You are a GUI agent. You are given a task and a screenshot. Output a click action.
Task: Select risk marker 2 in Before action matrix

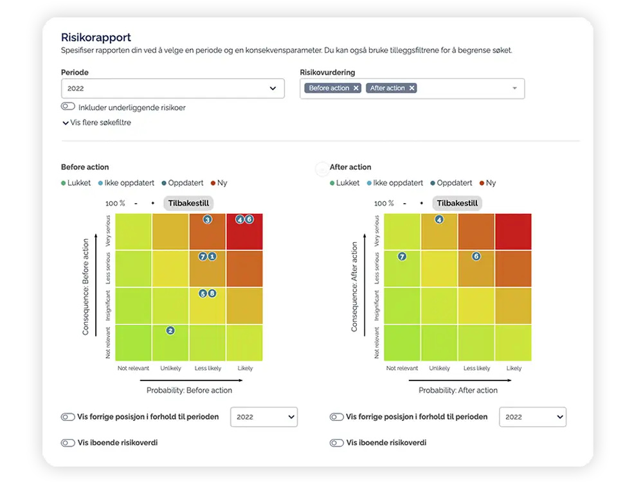pos(170,330)
